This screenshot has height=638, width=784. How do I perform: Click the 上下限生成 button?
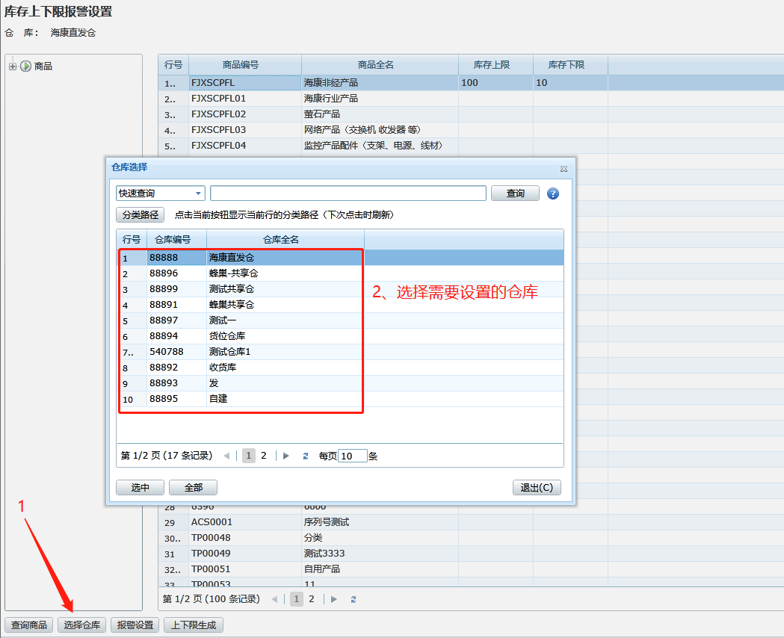194,625
